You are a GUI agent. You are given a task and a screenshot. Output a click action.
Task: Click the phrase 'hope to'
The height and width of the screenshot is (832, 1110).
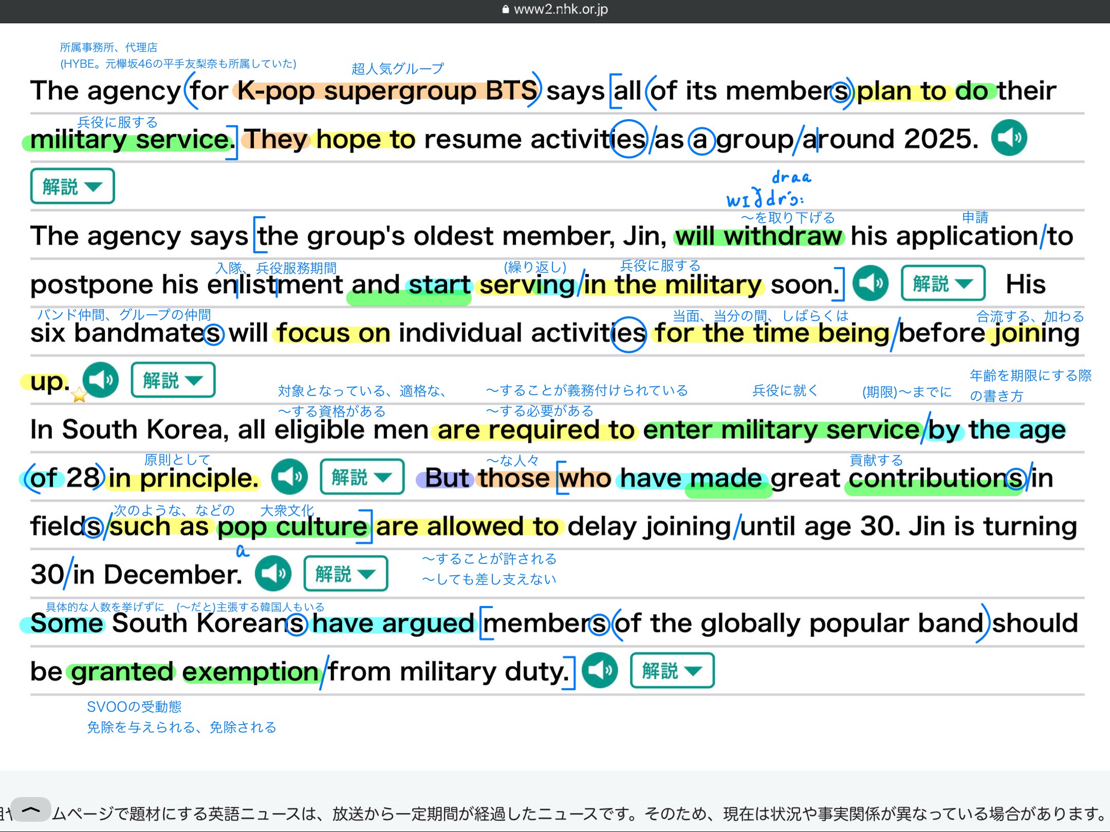click(x=365, y=139)
